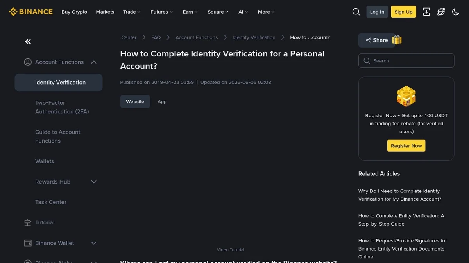Click the Binance Wallet icon
469x263 pixels.
28,243
